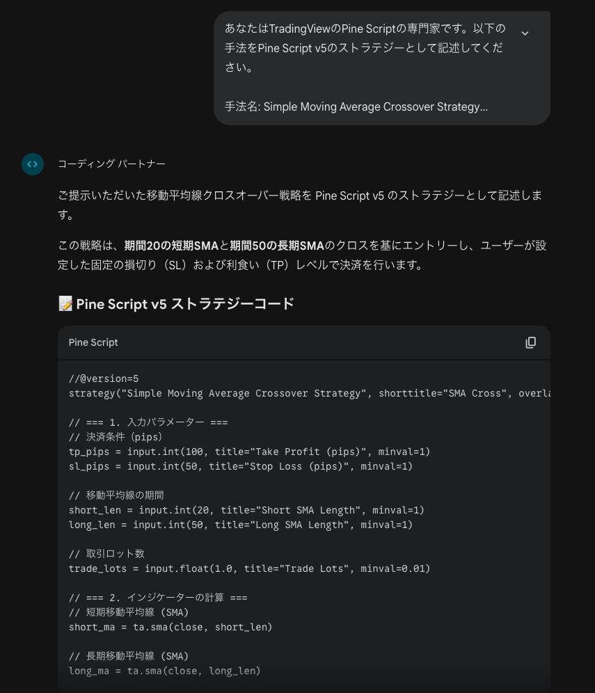
Task: Click the short_len input.int code line
Action: [246, 510]
